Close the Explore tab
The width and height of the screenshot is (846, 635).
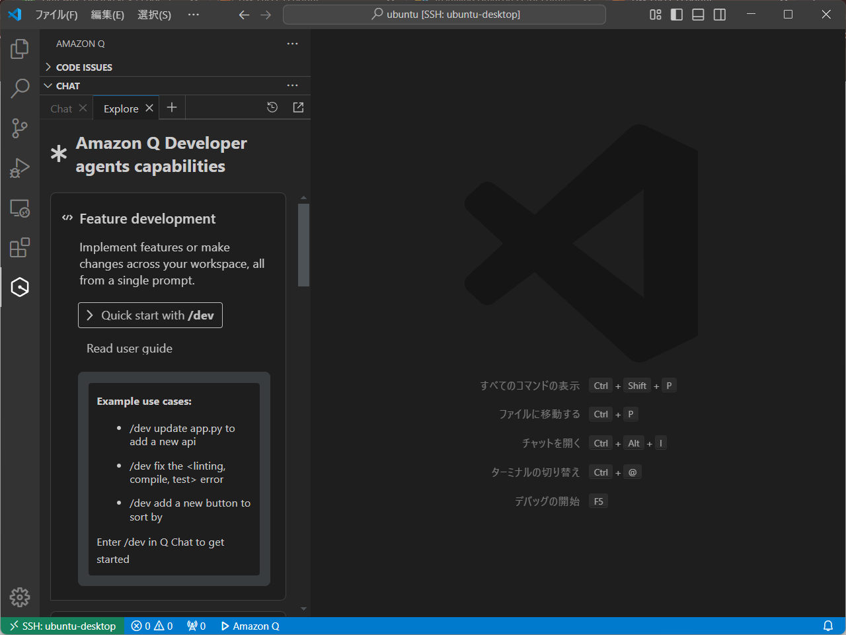click(x=149, y=108)
